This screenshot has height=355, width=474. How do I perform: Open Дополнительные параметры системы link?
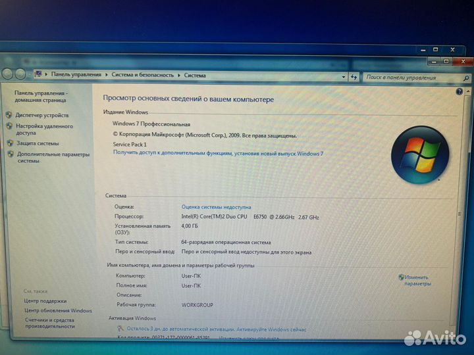[x=53, y=157]
